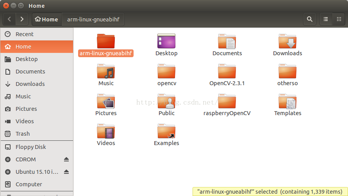This screenshot has height=196, width=348.
Task: Open Music in the sidebar
Action: coord(37,96)
